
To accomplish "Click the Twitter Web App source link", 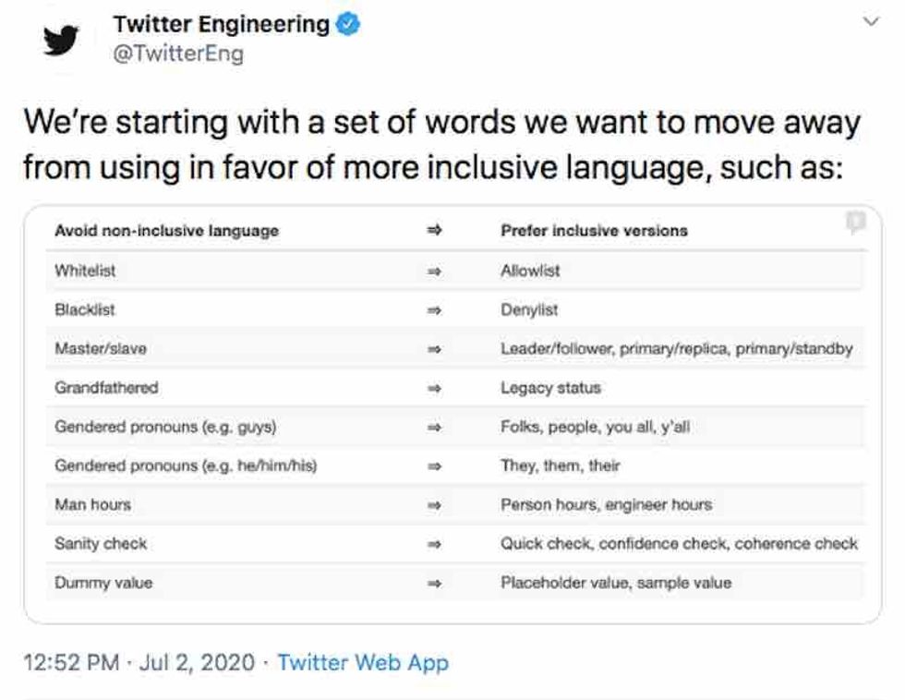I will click(x=363, y=662).
